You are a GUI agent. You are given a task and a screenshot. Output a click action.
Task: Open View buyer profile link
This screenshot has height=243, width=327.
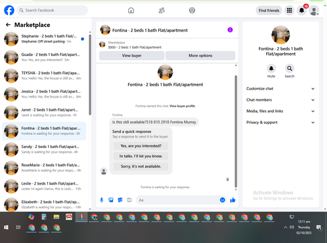(x=182, y=106)
